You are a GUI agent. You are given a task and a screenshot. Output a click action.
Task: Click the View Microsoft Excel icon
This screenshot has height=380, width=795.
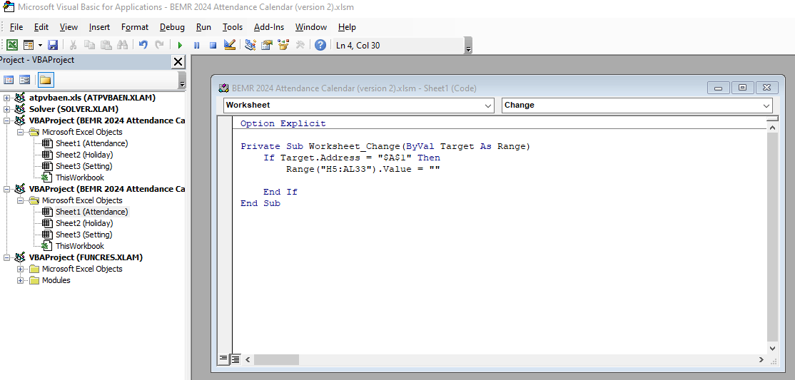pyautogui.click(x=12, y=45)
